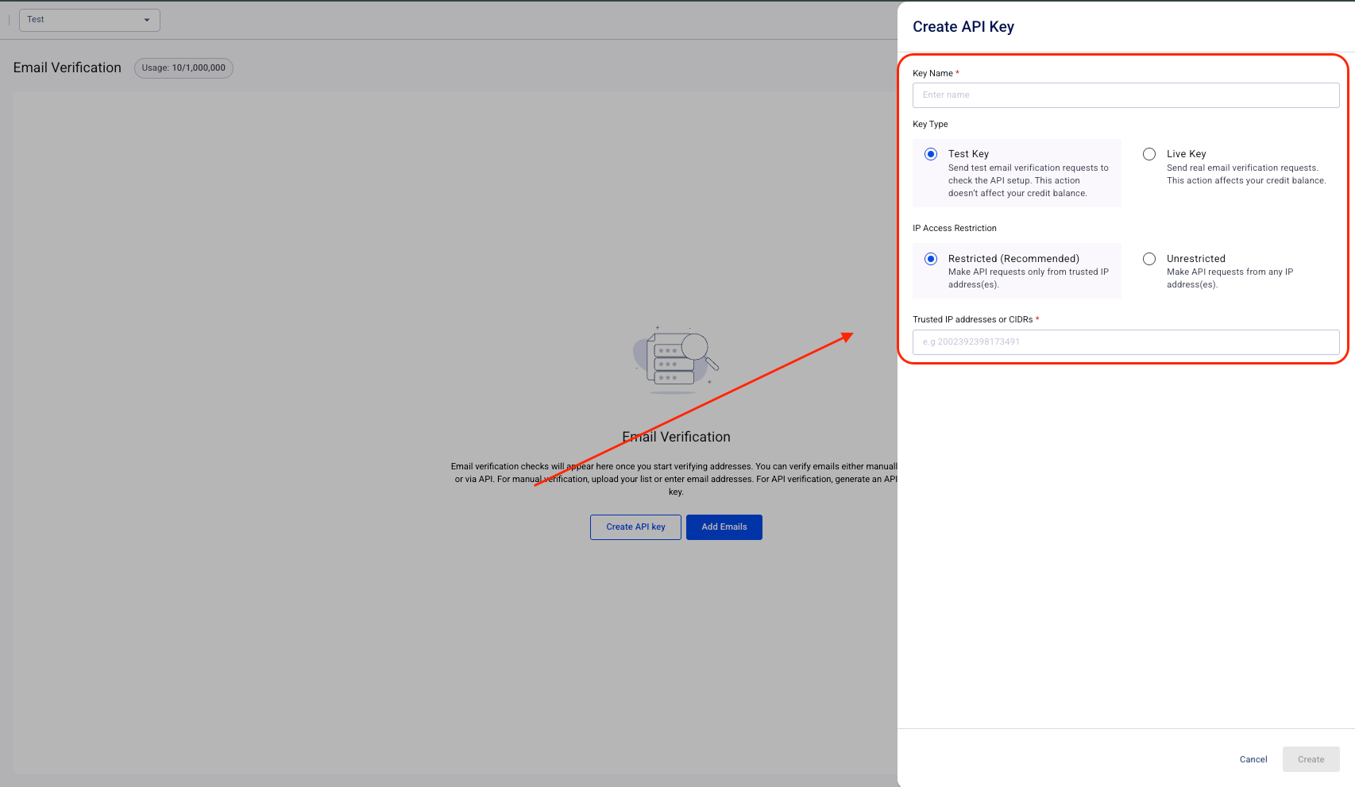Click the Create API Key panel heading

(963, 27)
